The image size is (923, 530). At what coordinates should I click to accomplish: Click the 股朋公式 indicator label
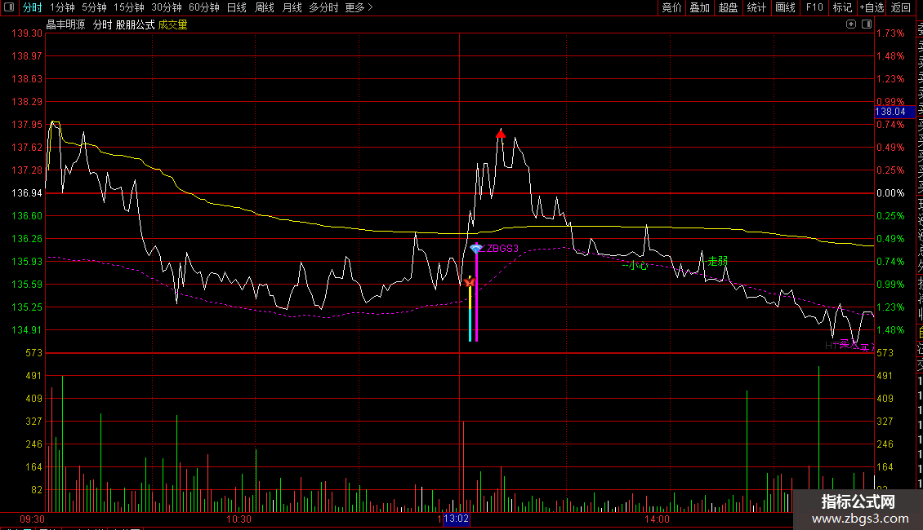click(136, 24)
